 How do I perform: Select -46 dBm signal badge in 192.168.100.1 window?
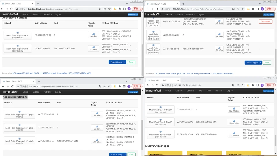click(x=93, y=35)
